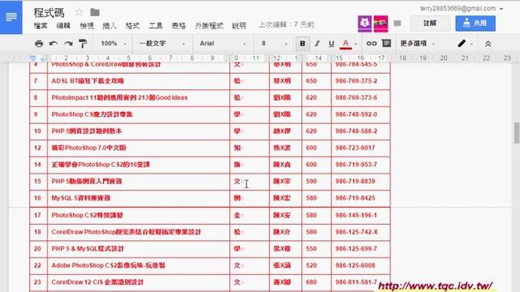Click the document title 程式碼

coord(49,13)
